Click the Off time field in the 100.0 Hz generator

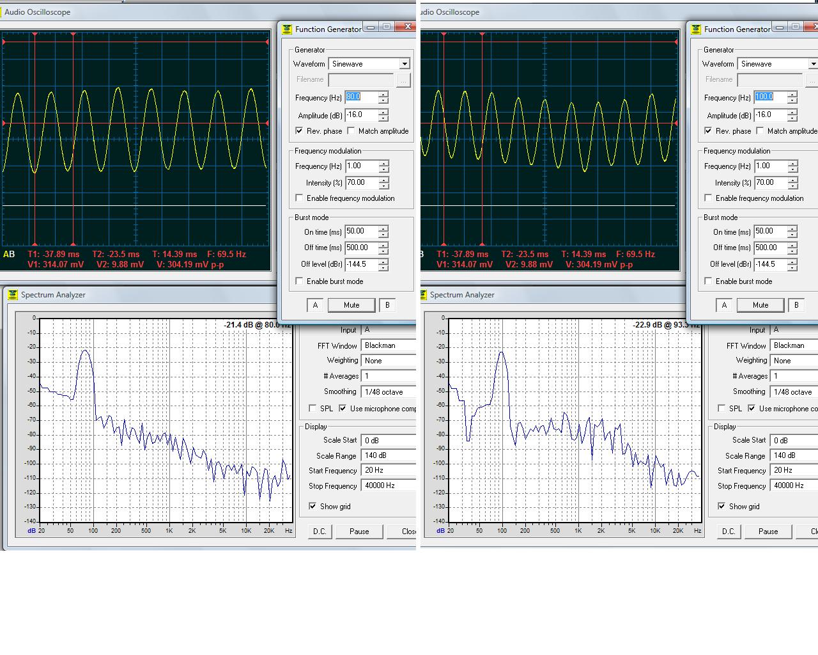(x=770, y=248)
